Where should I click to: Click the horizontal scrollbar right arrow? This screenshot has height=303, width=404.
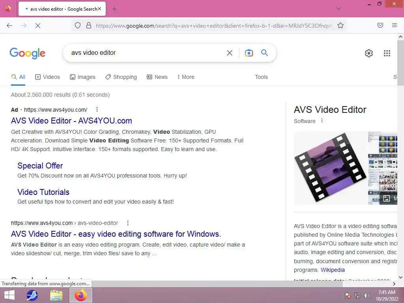[394, 284]
